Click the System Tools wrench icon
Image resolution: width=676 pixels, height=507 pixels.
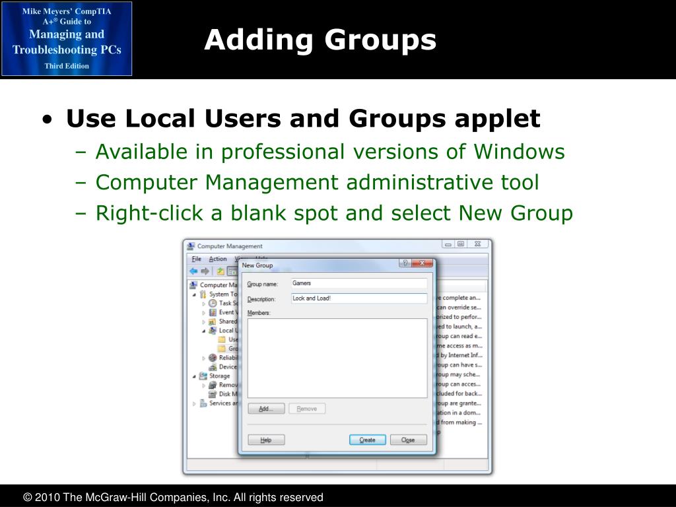click(203, 294)
